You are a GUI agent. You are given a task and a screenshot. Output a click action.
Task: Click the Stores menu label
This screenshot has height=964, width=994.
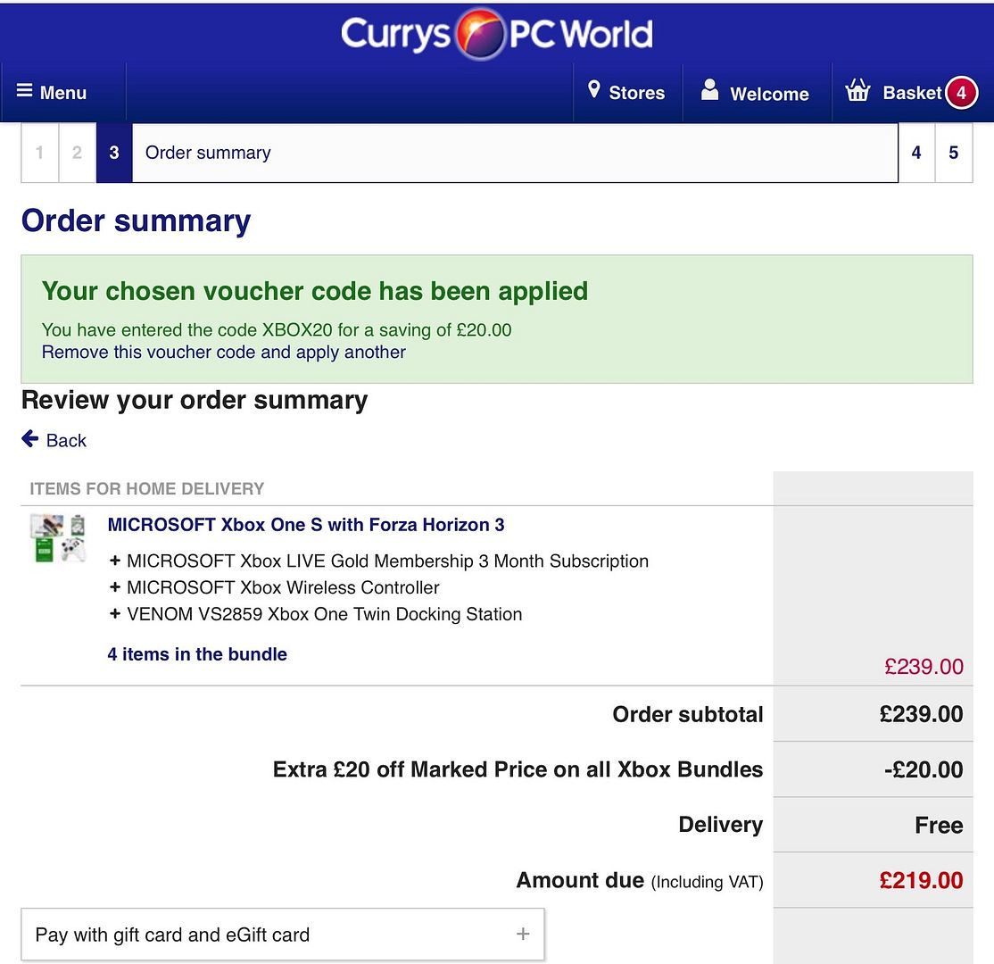pos(636,93)
